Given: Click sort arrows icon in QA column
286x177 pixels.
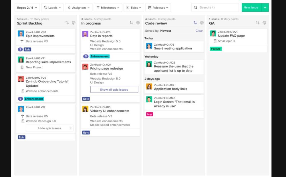Looking at the screenshot, I should [257, 23].
